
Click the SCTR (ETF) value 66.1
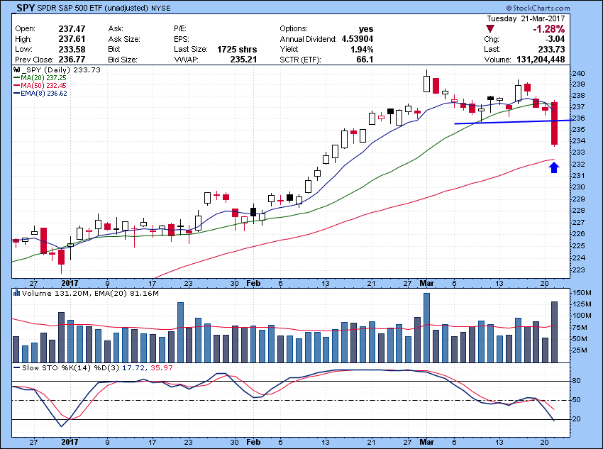click(365, 60)
